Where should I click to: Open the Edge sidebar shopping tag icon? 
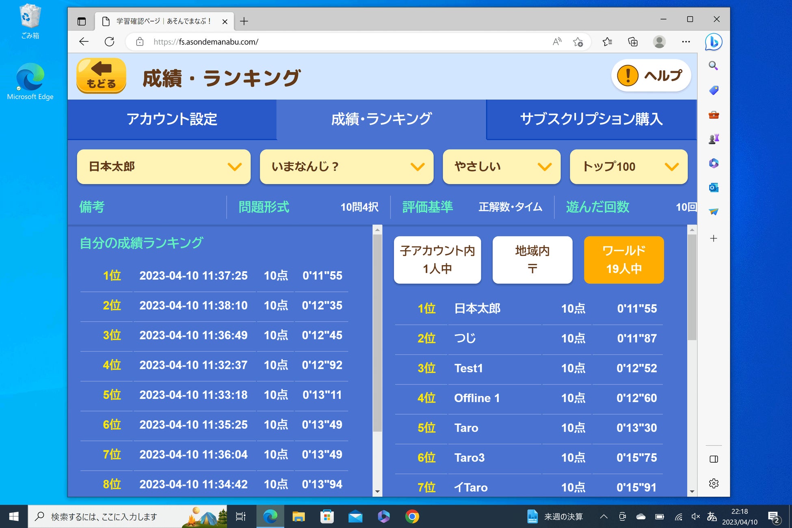[x=714, y=90]
